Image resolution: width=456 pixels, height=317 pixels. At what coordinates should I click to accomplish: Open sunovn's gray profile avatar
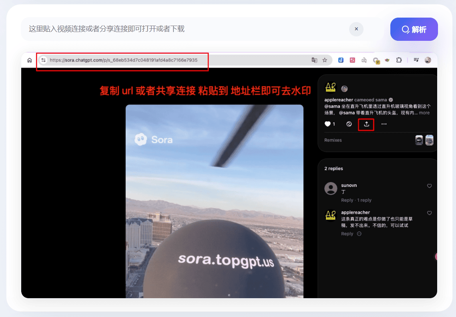point(331,189)
